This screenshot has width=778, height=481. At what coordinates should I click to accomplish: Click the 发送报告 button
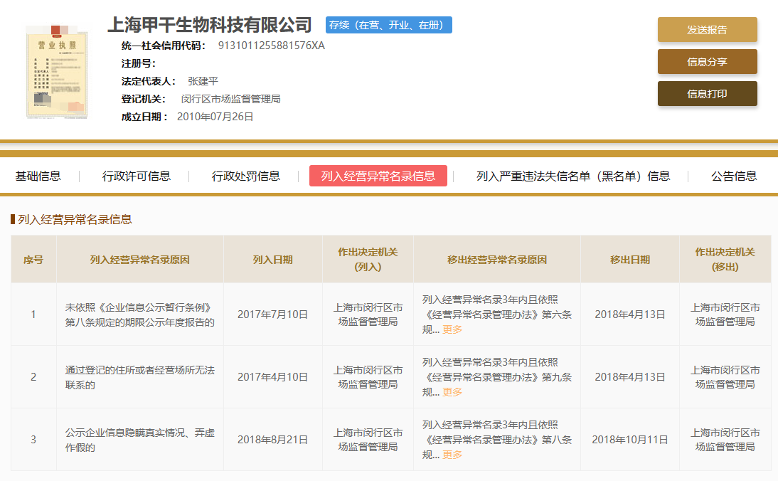coord(707,30)
